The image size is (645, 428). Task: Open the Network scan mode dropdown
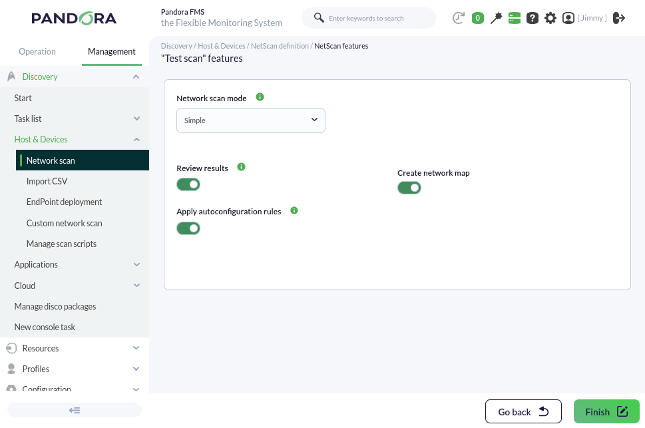[x=251, y=120]
